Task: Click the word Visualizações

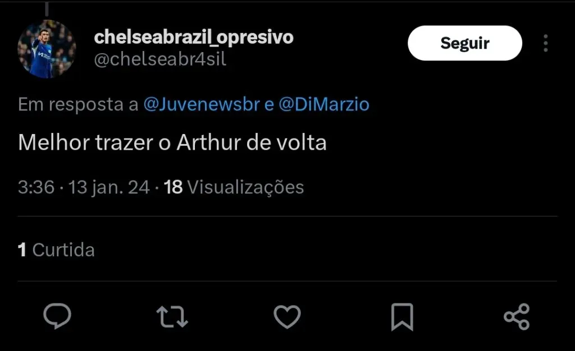Action: click(245, 187)
